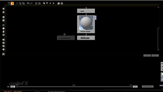Click the small white dot toolbar icon
Screen dimensions: 163x92
47,3
